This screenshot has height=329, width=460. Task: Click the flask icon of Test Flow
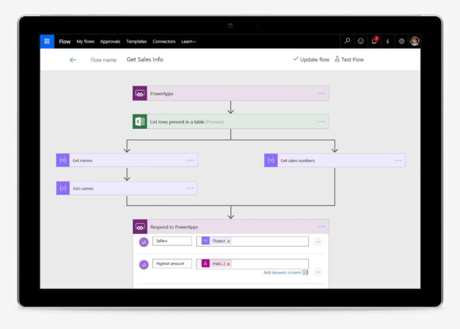click(337, 59)
